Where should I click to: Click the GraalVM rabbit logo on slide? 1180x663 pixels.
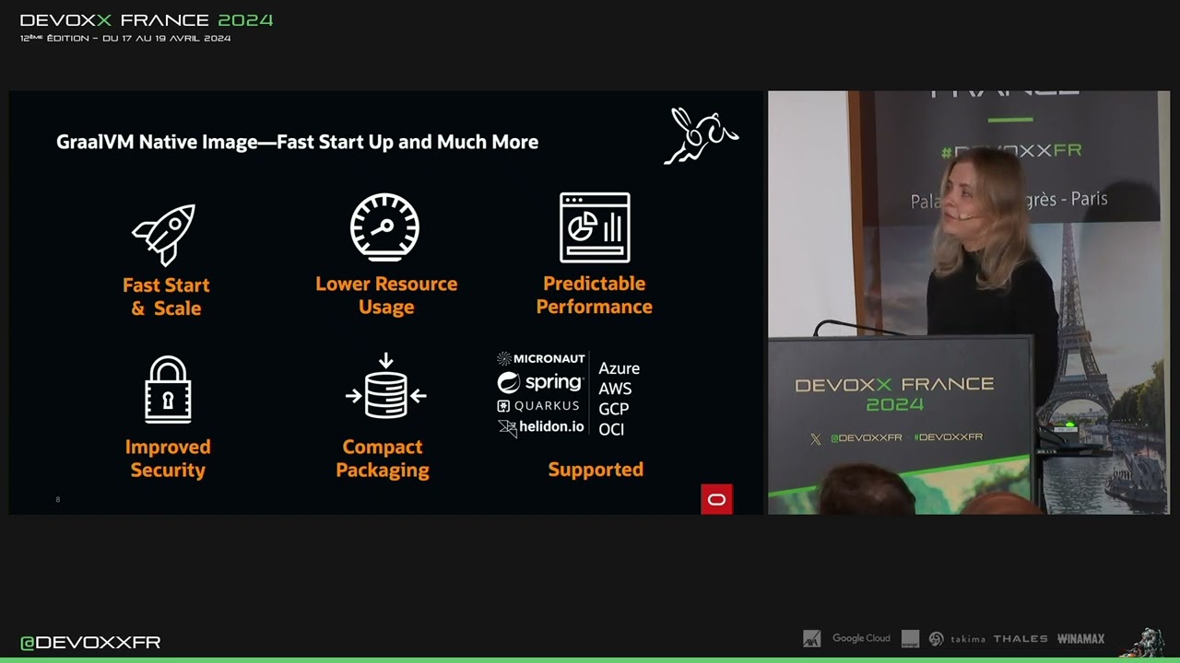coord(701,135)
